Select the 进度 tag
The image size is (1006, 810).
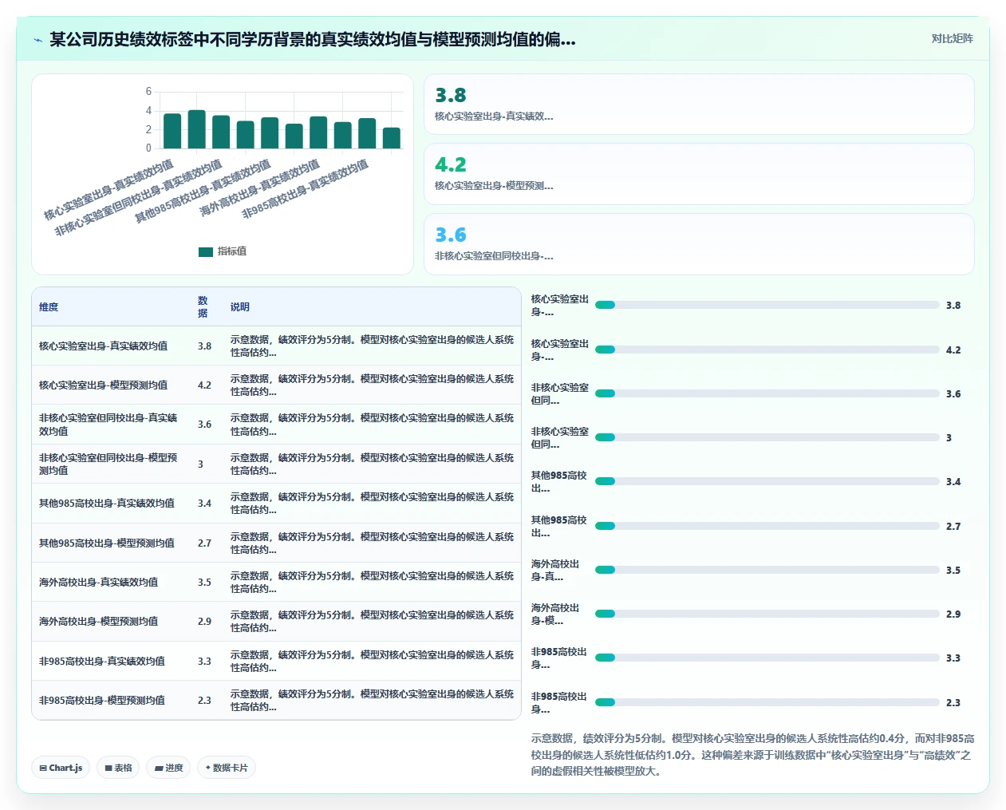(168, 768)
